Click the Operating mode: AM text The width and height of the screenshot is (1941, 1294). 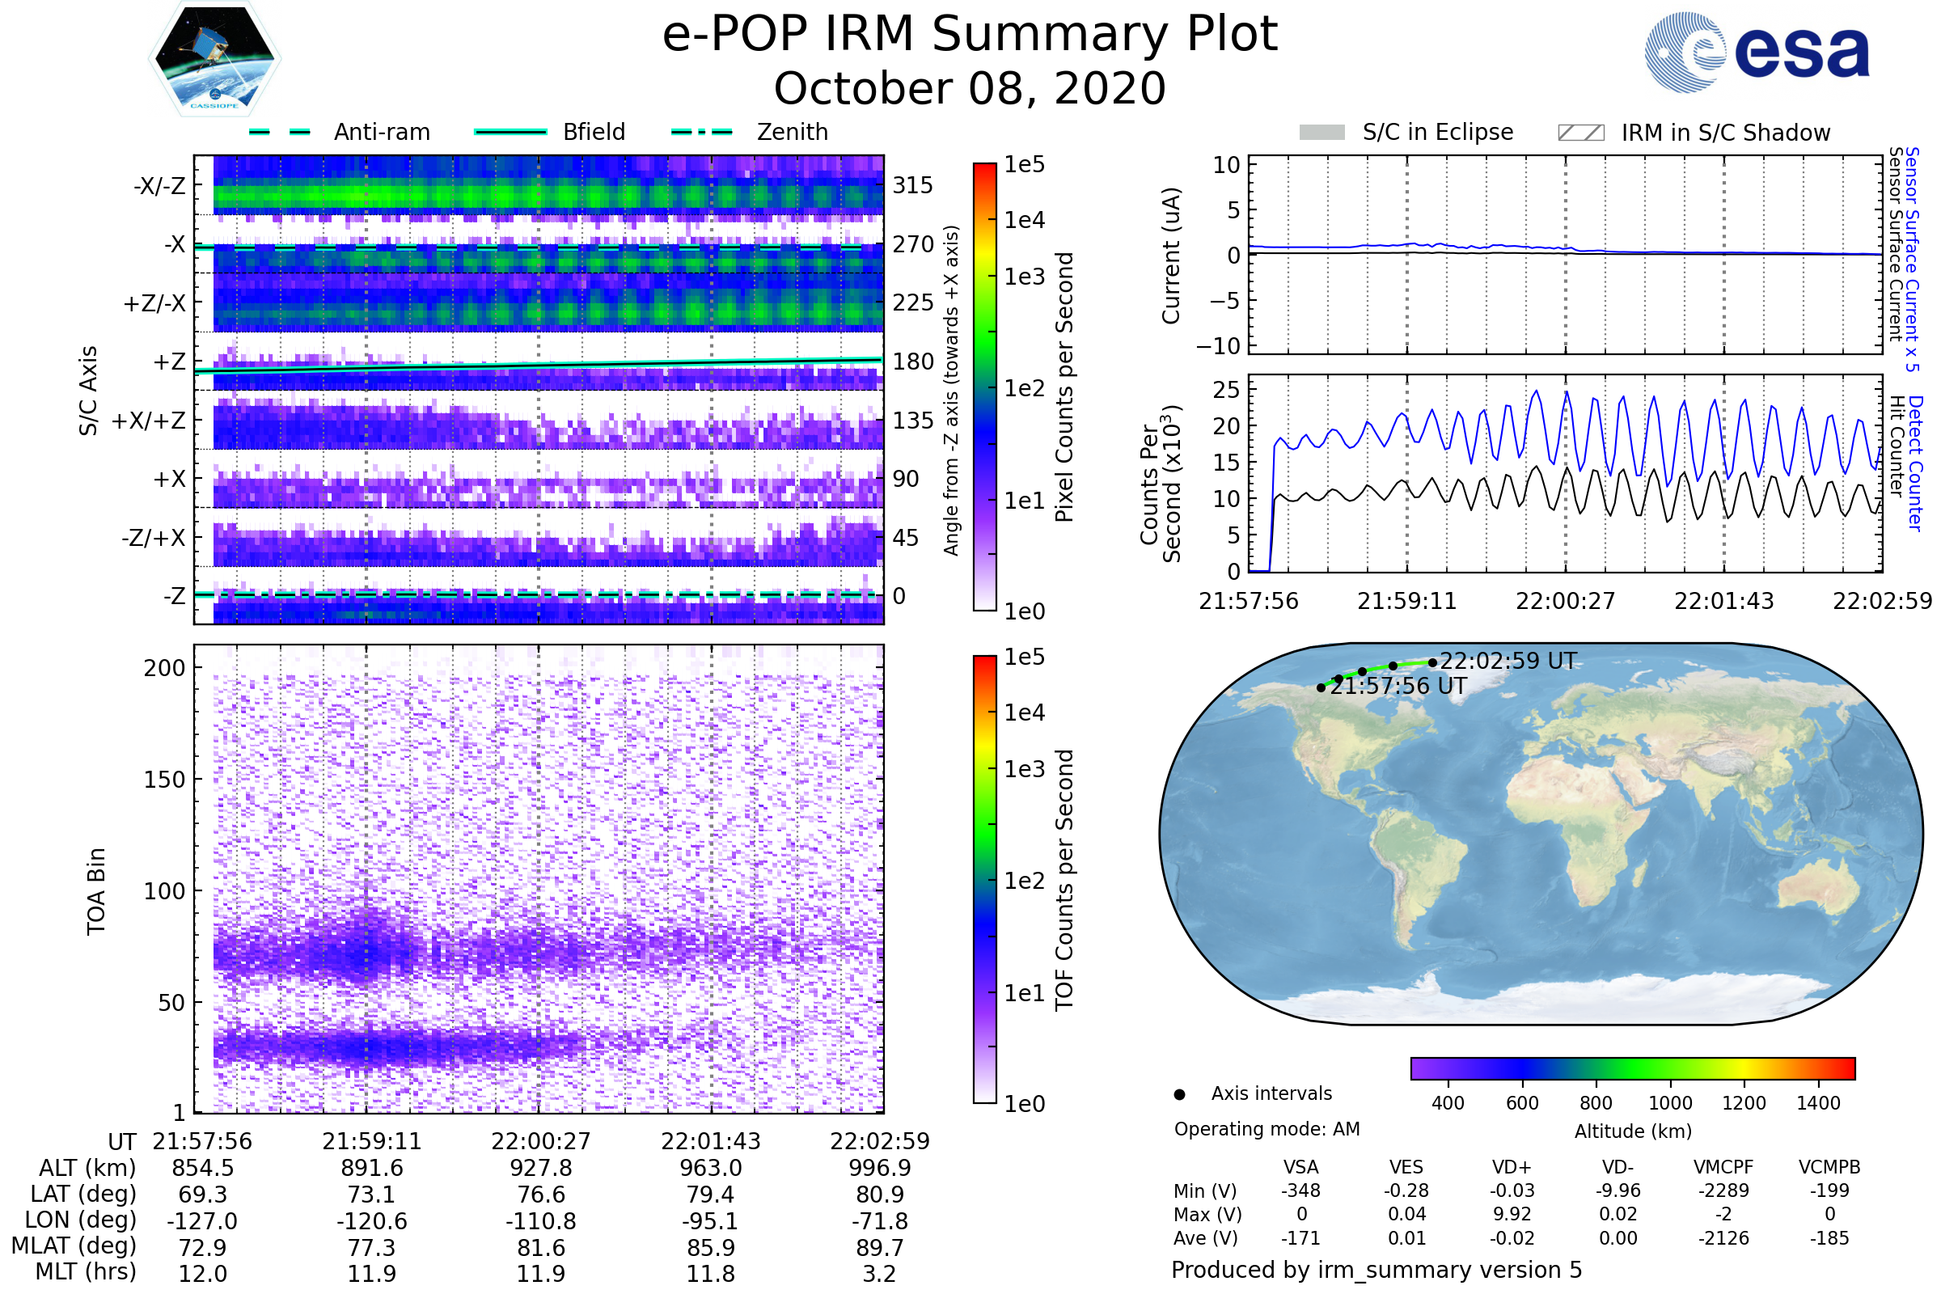point(1267,1129)
